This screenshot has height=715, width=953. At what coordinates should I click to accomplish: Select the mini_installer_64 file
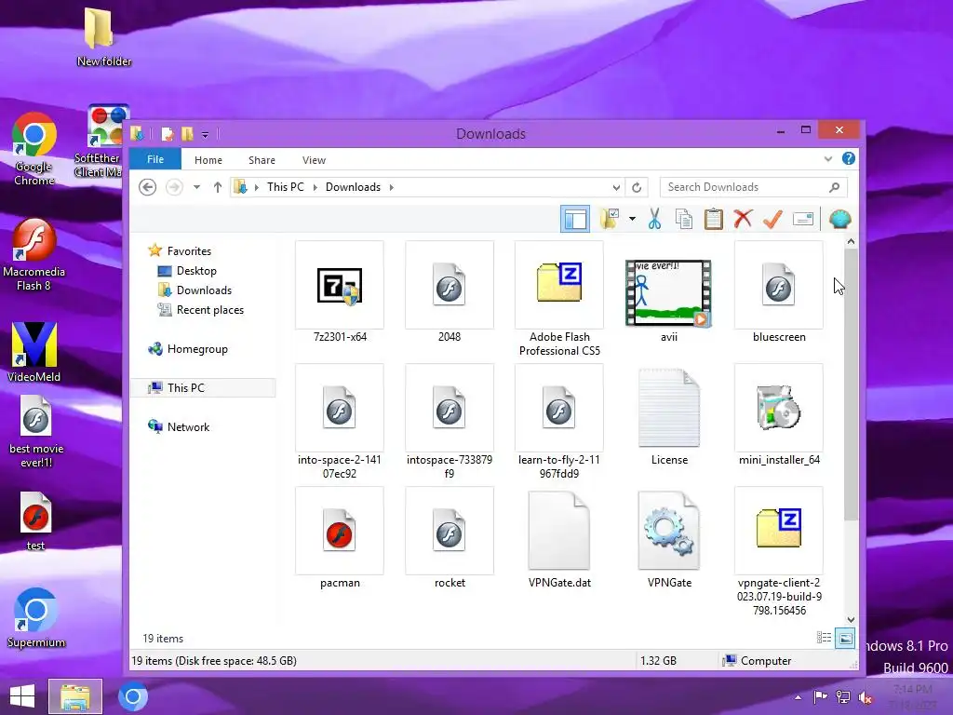779,415
